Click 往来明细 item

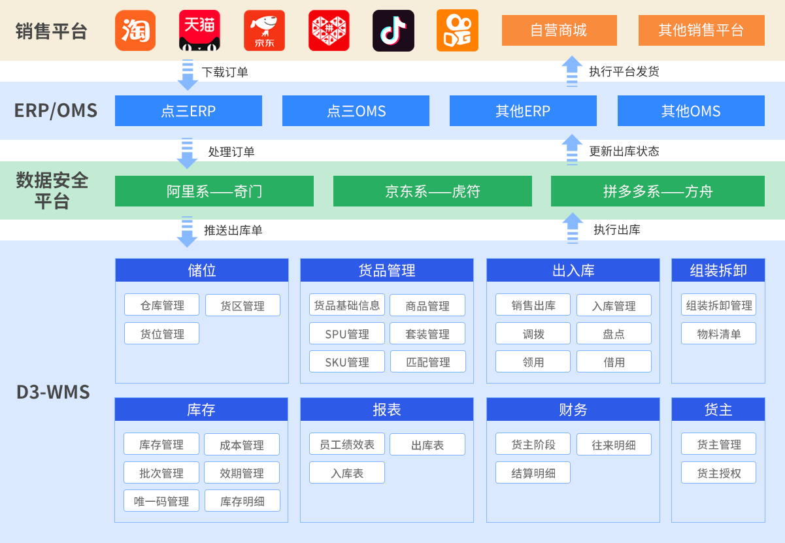(614, 444)
